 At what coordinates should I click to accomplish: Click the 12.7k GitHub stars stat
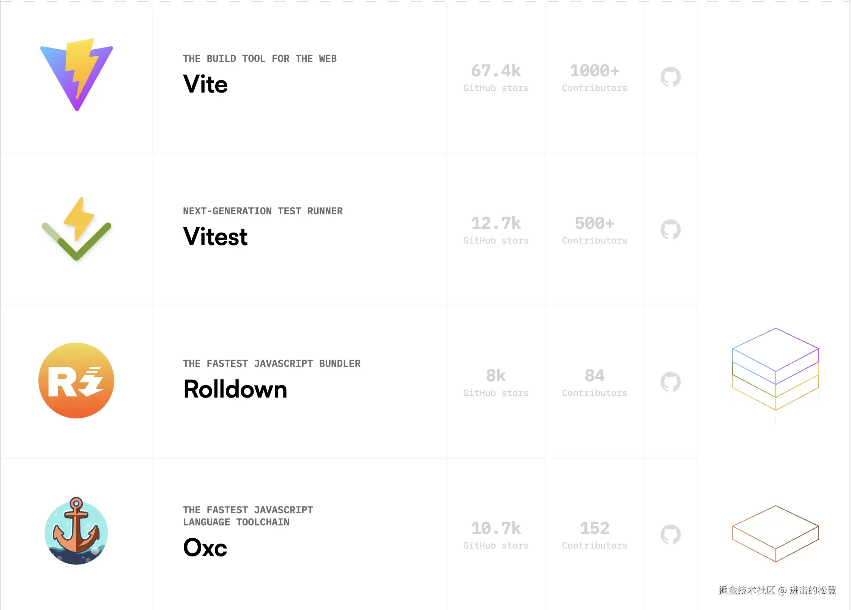pos(496,230)
